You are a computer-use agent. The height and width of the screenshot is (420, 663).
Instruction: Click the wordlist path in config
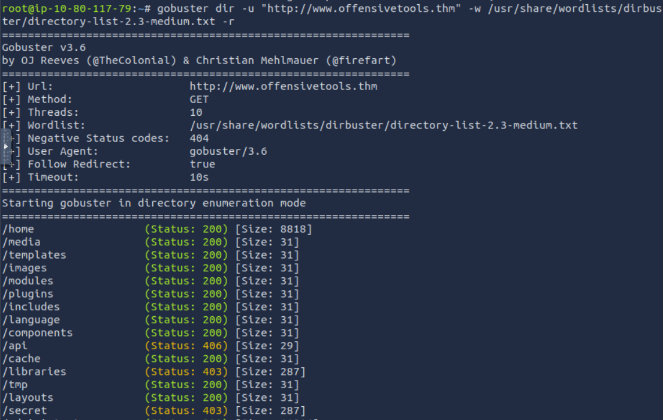coord(383,125)
